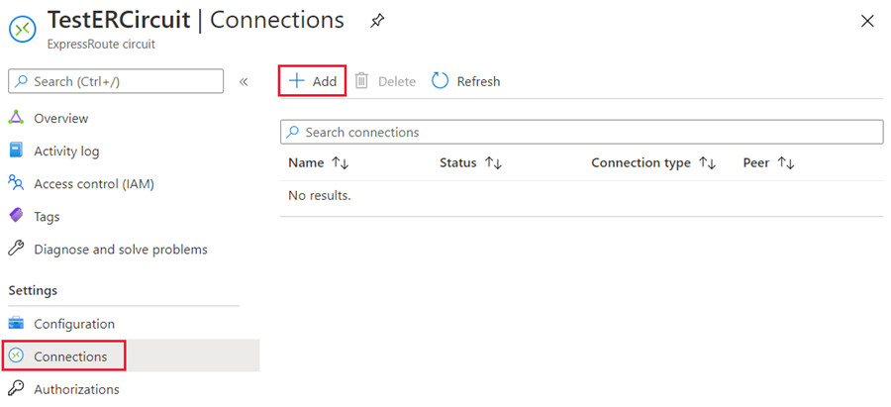Close the Connections blade
The image size is (891, 407).
pos(867,20)
